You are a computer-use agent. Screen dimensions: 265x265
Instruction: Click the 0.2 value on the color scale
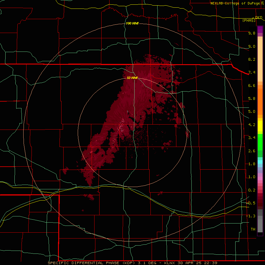(x=252, y=190)
